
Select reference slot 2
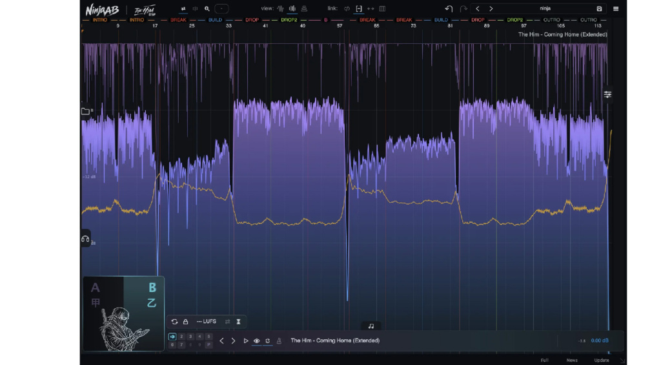tap(181, 337)
